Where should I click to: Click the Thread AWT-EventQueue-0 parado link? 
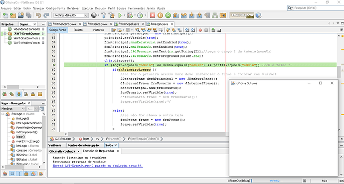tap(98, 166)
